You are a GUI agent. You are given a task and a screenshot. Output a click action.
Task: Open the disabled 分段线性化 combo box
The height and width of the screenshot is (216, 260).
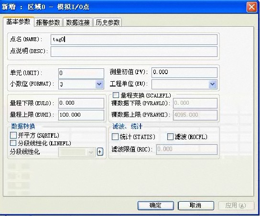77,152
